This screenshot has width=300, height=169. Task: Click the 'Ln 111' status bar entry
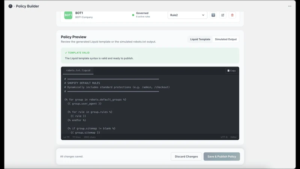[x=66, y=137]
